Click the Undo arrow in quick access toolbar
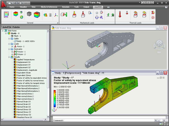 (x=24, y=3)
